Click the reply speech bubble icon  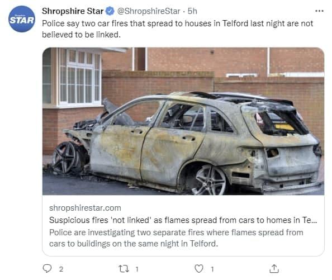point(47,269)
